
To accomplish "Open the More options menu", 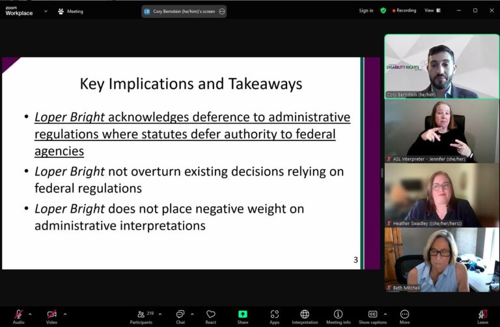I will [x=404, y=316].
